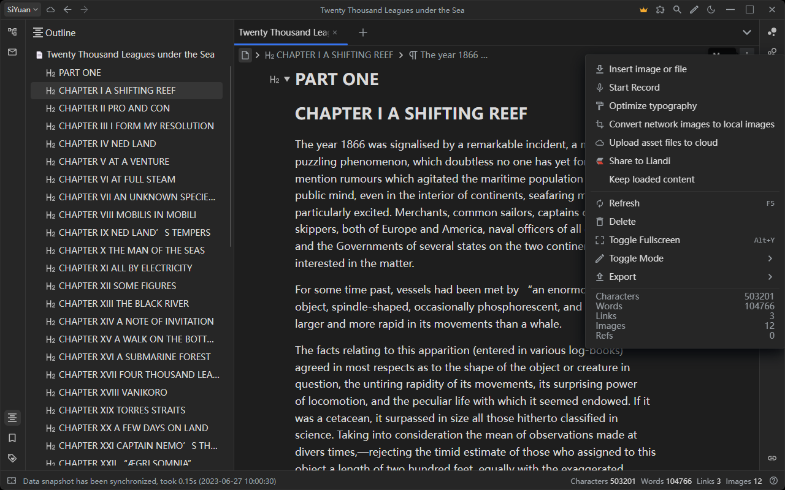Toggle edit mode with the pencil icon
The height and width of the screenshot is (490, 785).
pyautogui.click(x=694, y=9)
